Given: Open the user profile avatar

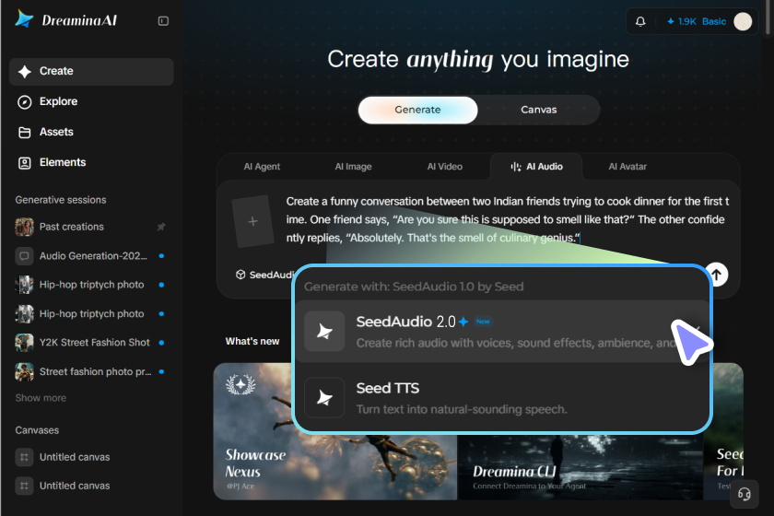Looking at the screenshot, I should point(743,21).
